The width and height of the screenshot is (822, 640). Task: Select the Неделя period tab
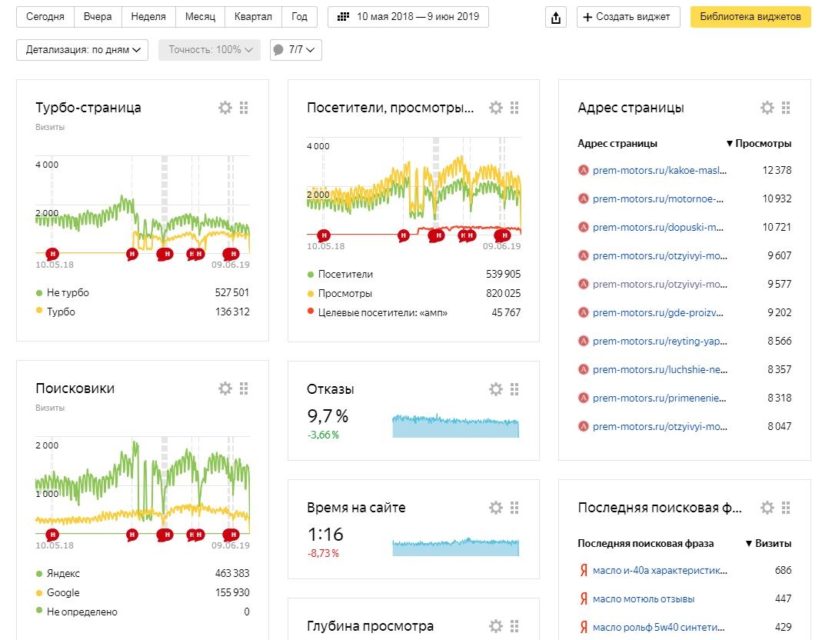(x=148, y=17)
